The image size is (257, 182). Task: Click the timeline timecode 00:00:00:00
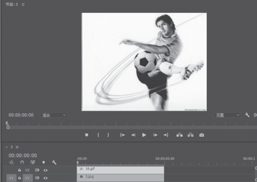pos(23,155)
